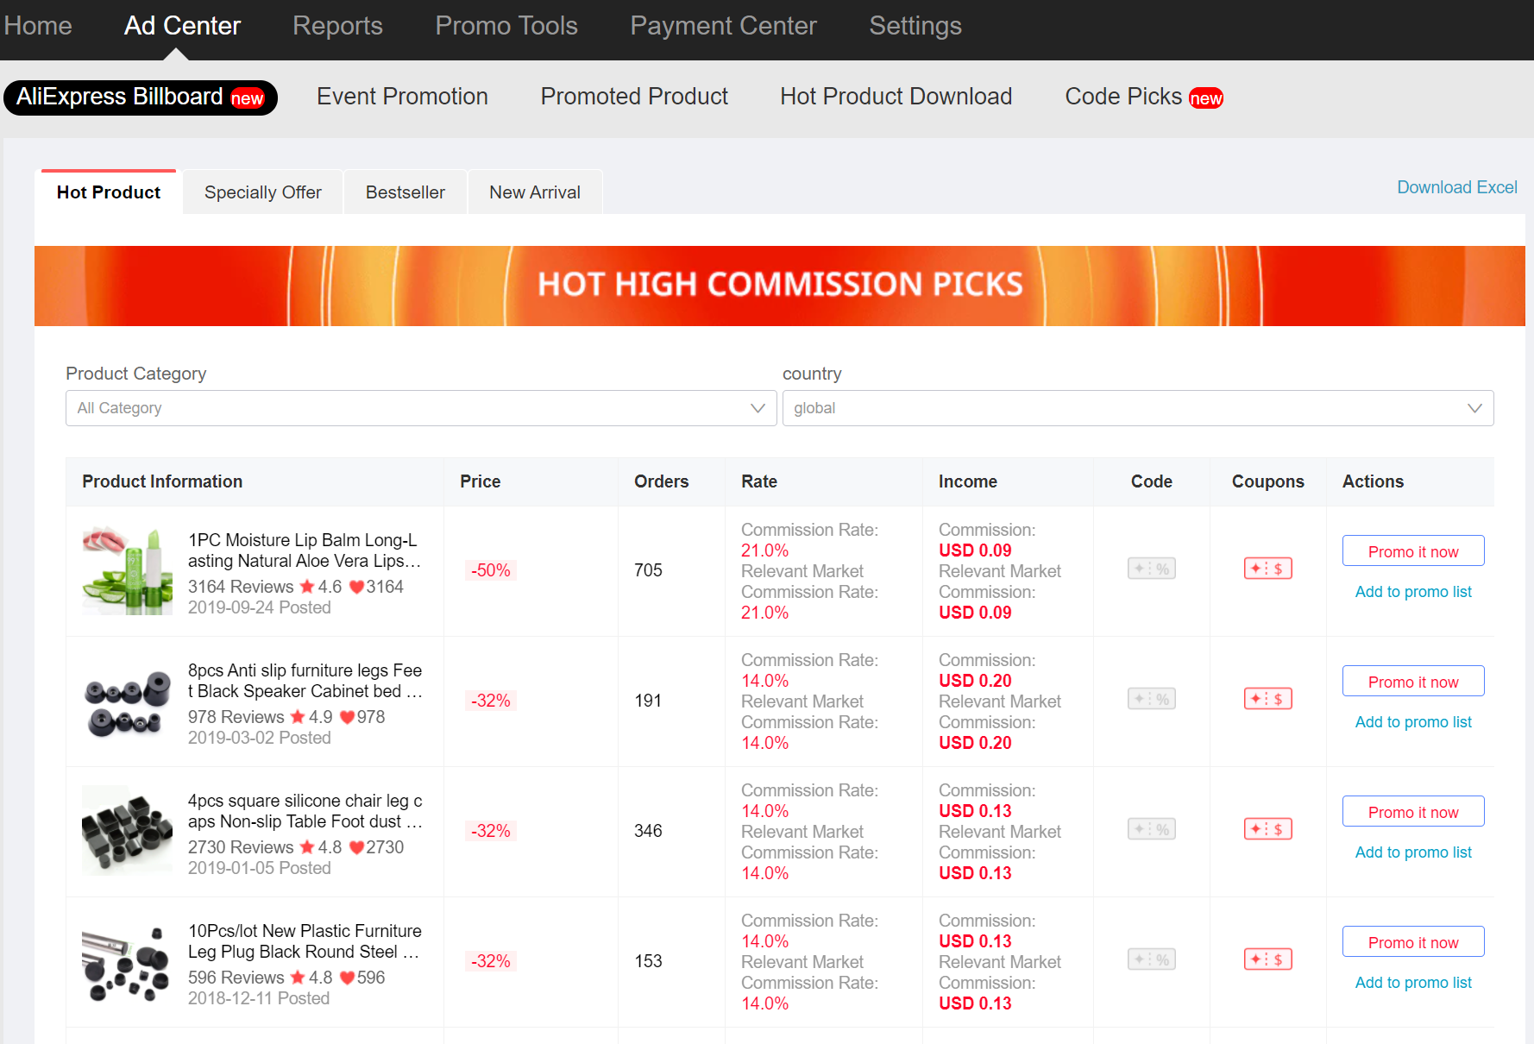Click Promo it now for Lip Balm

click(x=1413, y=551)
